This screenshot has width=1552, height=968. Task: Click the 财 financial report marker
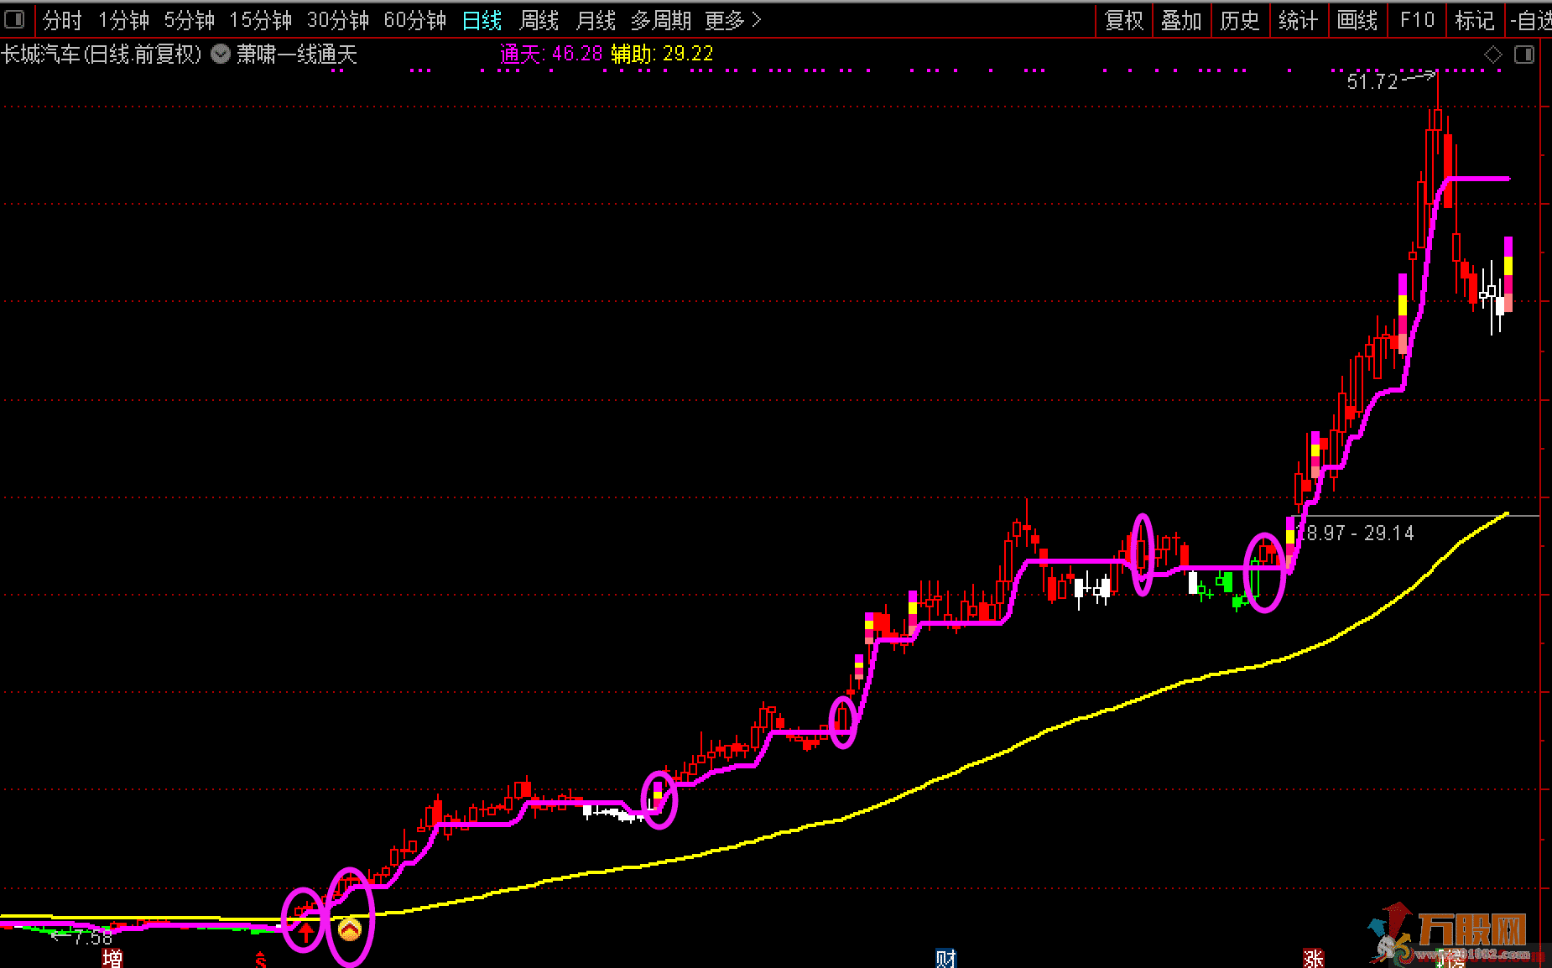coord(945,958)
